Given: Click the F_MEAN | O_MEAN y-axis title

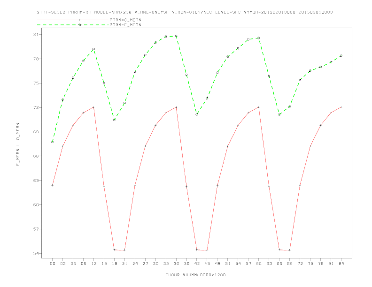Looking at the screenshot, I should pos(18,144).
